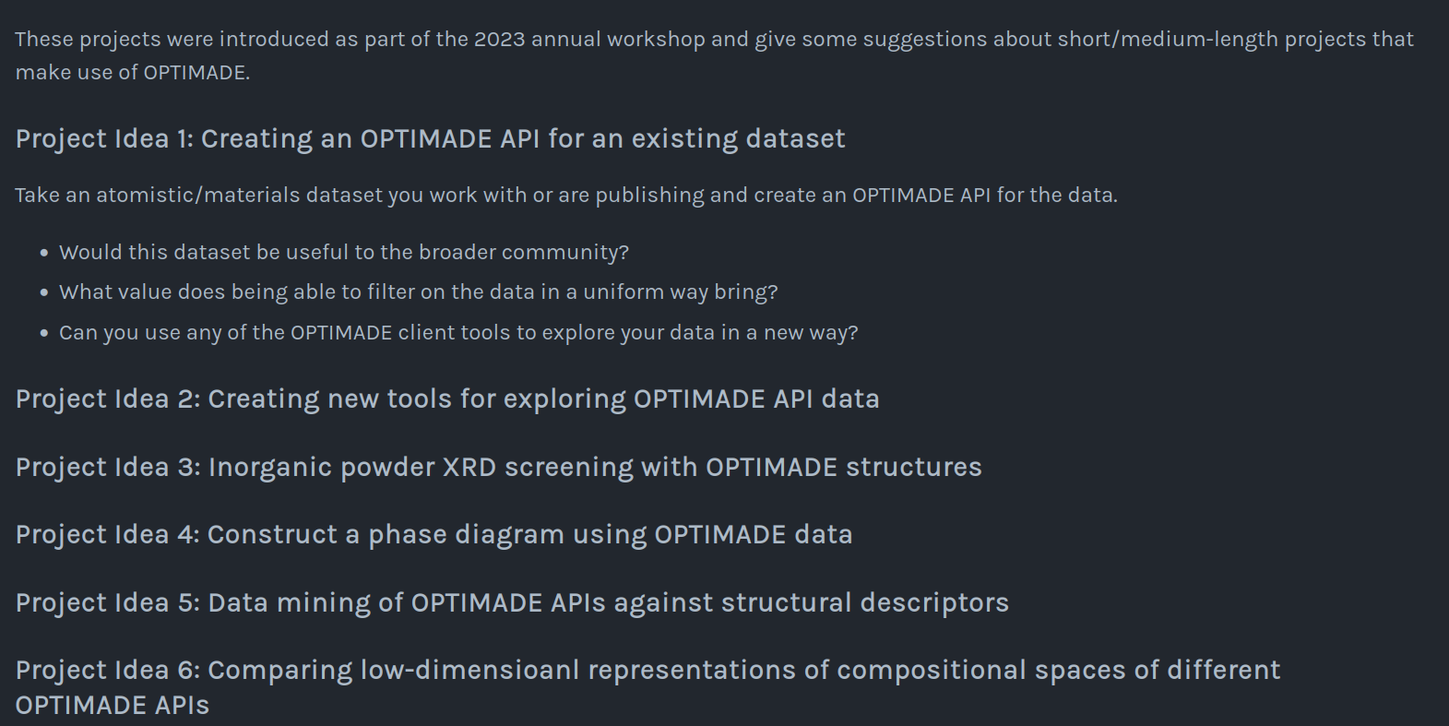Select the 'Can you use any' bullet text
The image size is (1449, 726).
point(458,332)
